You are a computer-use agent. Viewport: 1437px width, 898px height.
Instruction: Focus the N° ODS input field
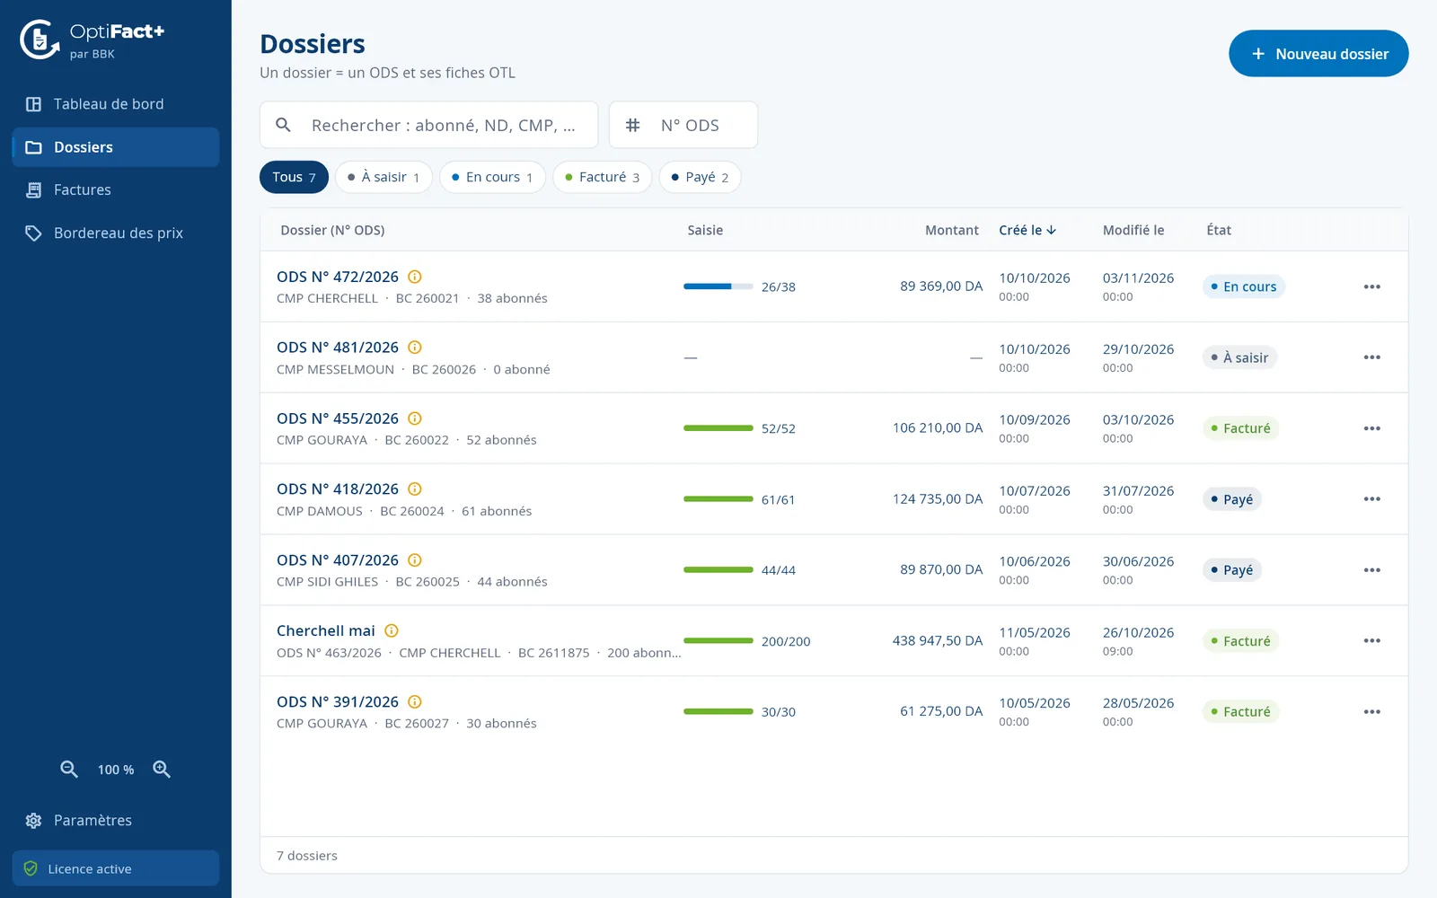[683, 125]
